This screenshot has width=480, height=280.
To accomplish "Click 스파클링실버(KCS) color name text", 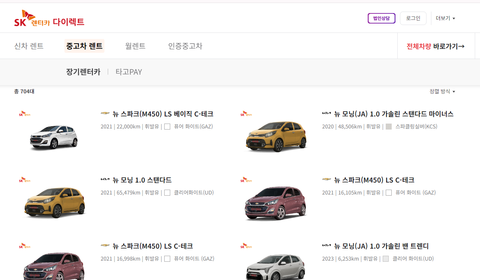I will (x=416, y=127).
